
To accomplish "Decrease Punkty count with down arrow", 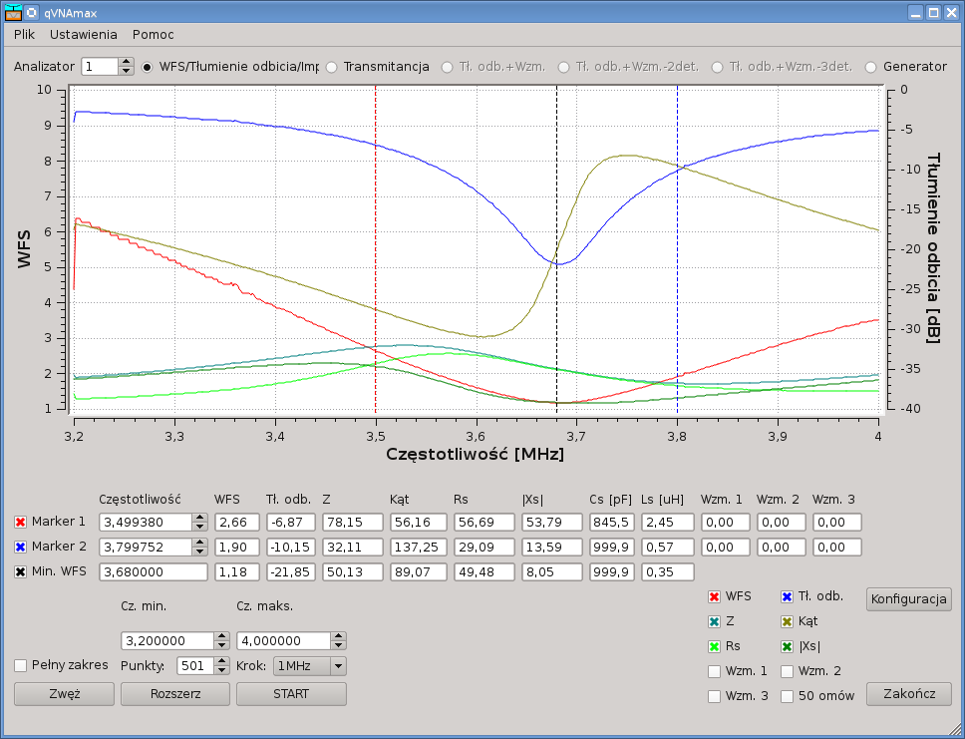I will pyautogui.click(x=222, y=670).
